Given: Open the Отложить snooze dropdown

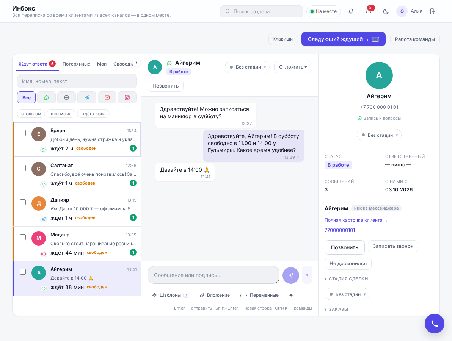Looking at the screenshot, I should [293, 67].
